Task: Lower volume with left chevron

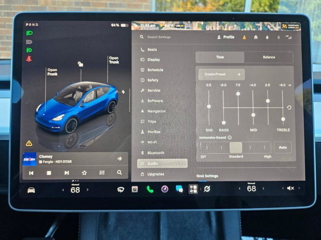Action: click(283, 188)
